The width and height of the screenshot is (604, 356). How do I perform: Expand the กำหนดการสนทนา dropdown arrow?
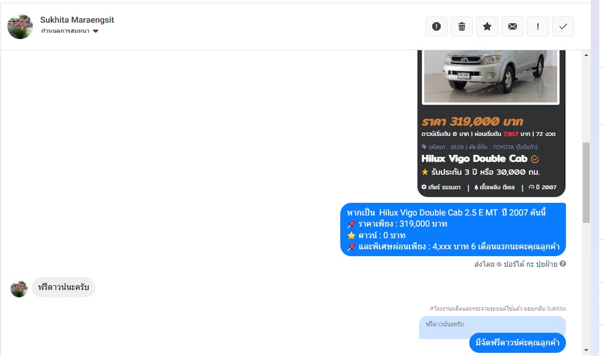96,31
